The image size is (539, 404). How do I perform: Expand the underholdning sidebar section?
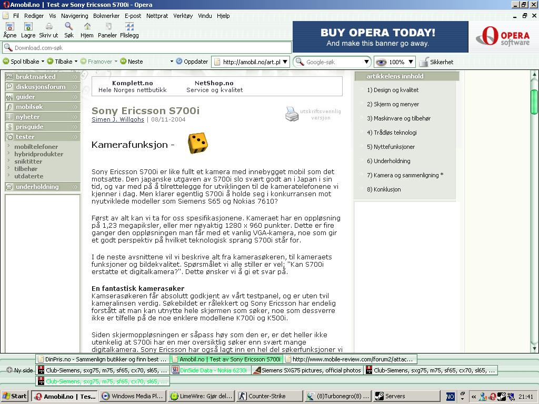click(x=43, y=187)
